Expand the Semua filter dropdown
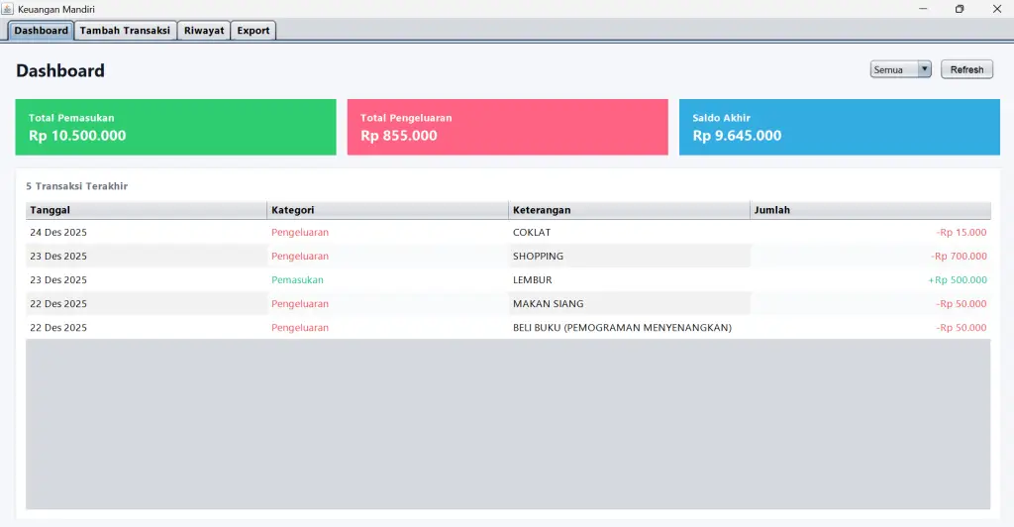 pyautogui.click(x=900, y=69)
